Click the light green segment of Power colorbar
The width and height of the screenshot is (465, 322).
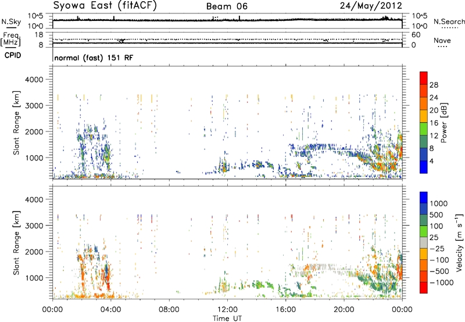(x=424, y=129)
